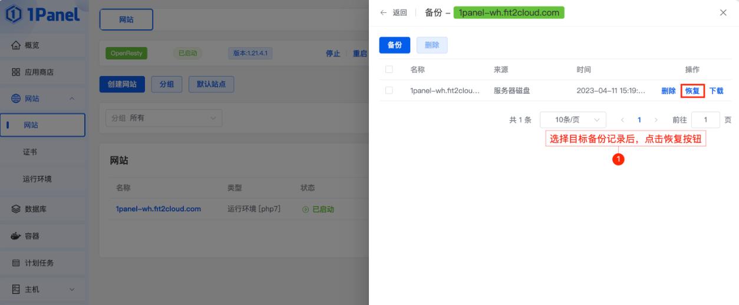Open 1panel-wh.fit2cloud.com website link
The width and height of the screenshot is (739, 305).
click(158, 209)
